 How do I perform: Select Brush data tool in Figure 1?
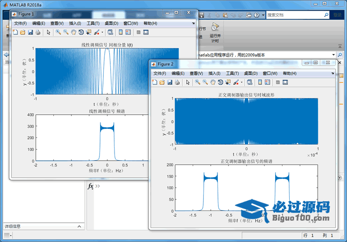point(97,32)
